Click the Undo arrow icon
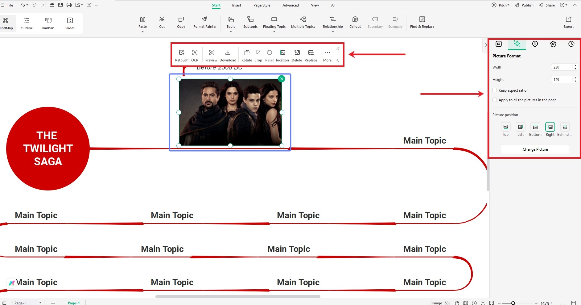This screenshot has height=305, width=581. [x=23, y=5]
